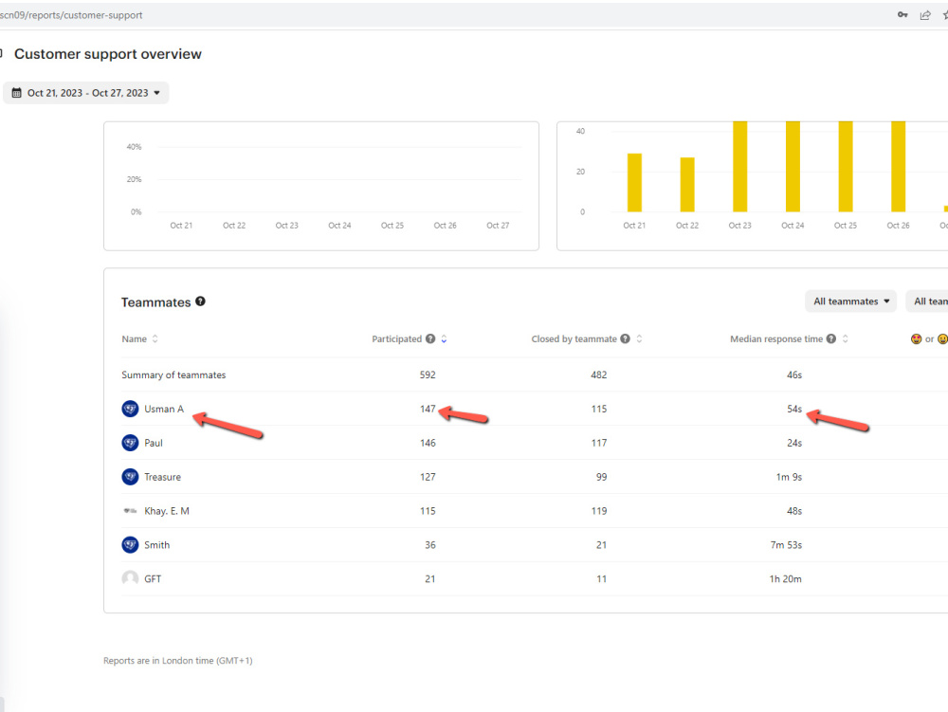Open GFT teammate name
Screen dimensions: 948x712
click(153, 578)
